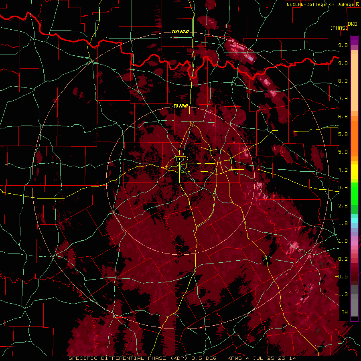Image resolution: width=361 pixels, height=361 pixels.
Task: Click the bright green segment of color scale
Action: point(354,193)
